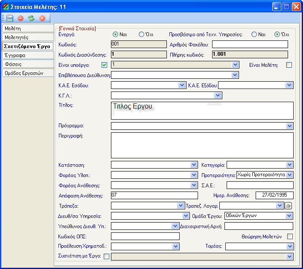The height and width of the screenshot is (269, 303).
Task: Click the Σ.Α.Ε. input field
Action: 260,185
